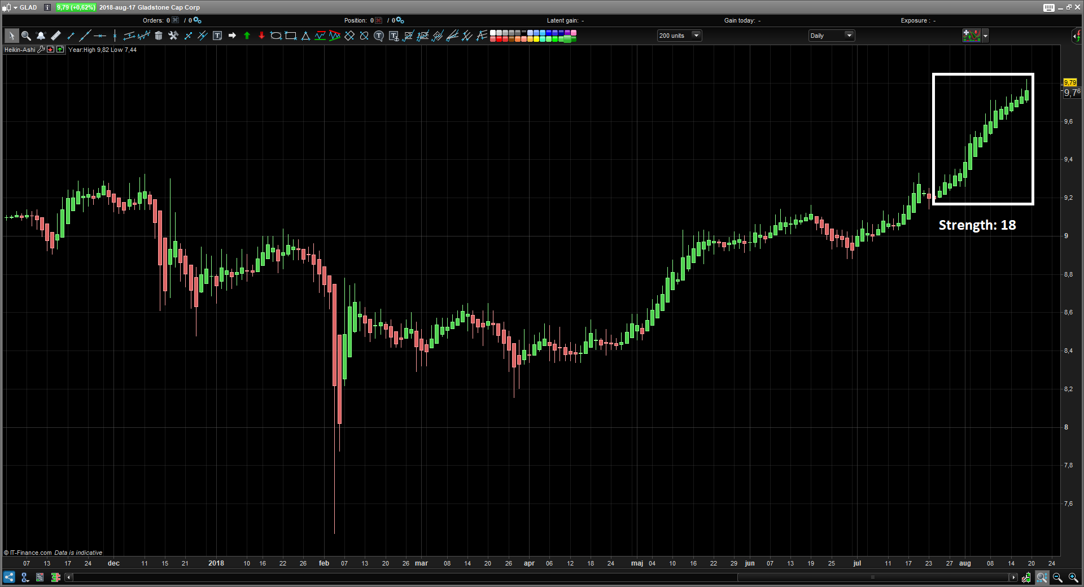
Task: Select the white right arrow tool
Action: 232,36
